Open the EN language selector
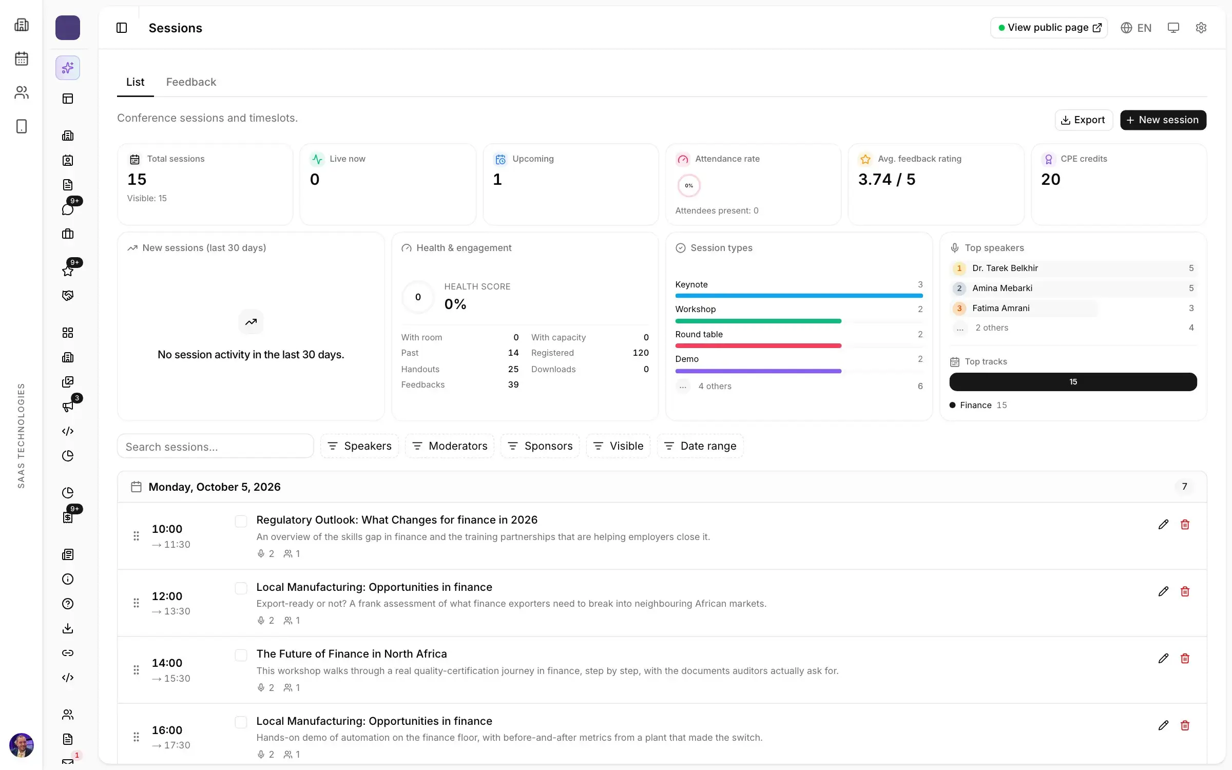Image resolution: width=1232 pixels, height=770 pixels. [x=1136, y=28]
